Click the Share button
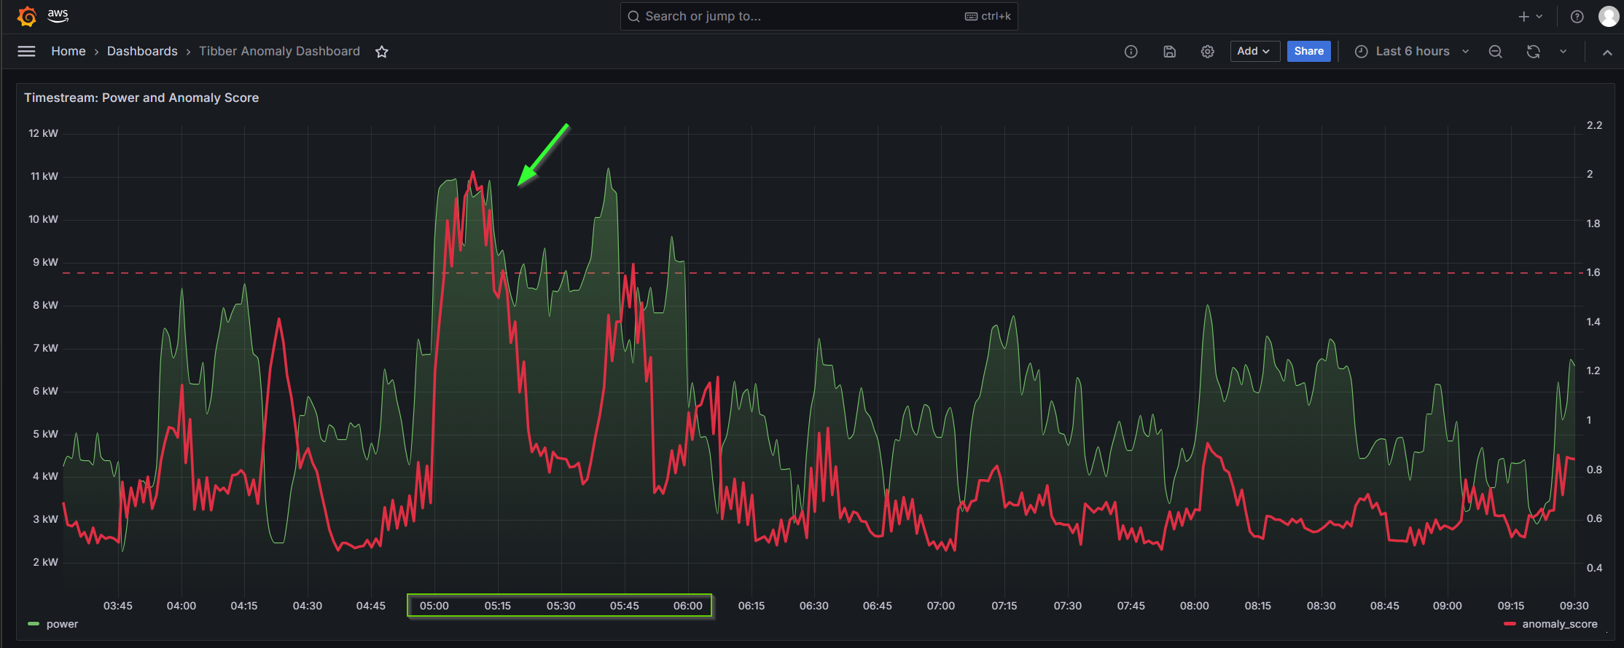This screenshot has height=648, width=1624. click(1308, 51)
